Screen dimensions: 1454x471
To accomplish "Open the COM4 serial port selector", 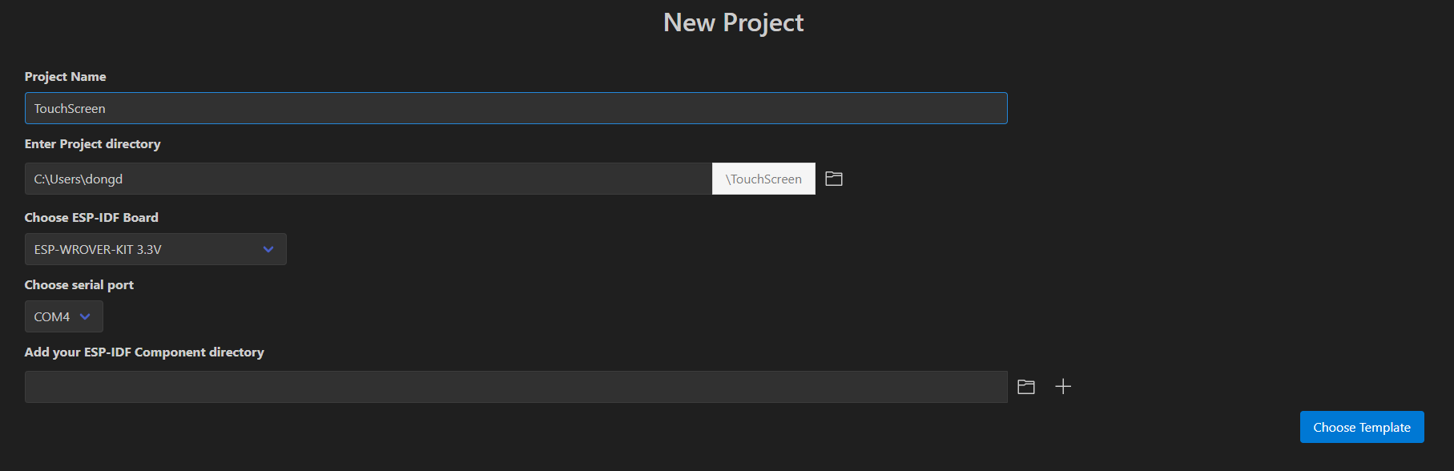I will click(53, 316).
